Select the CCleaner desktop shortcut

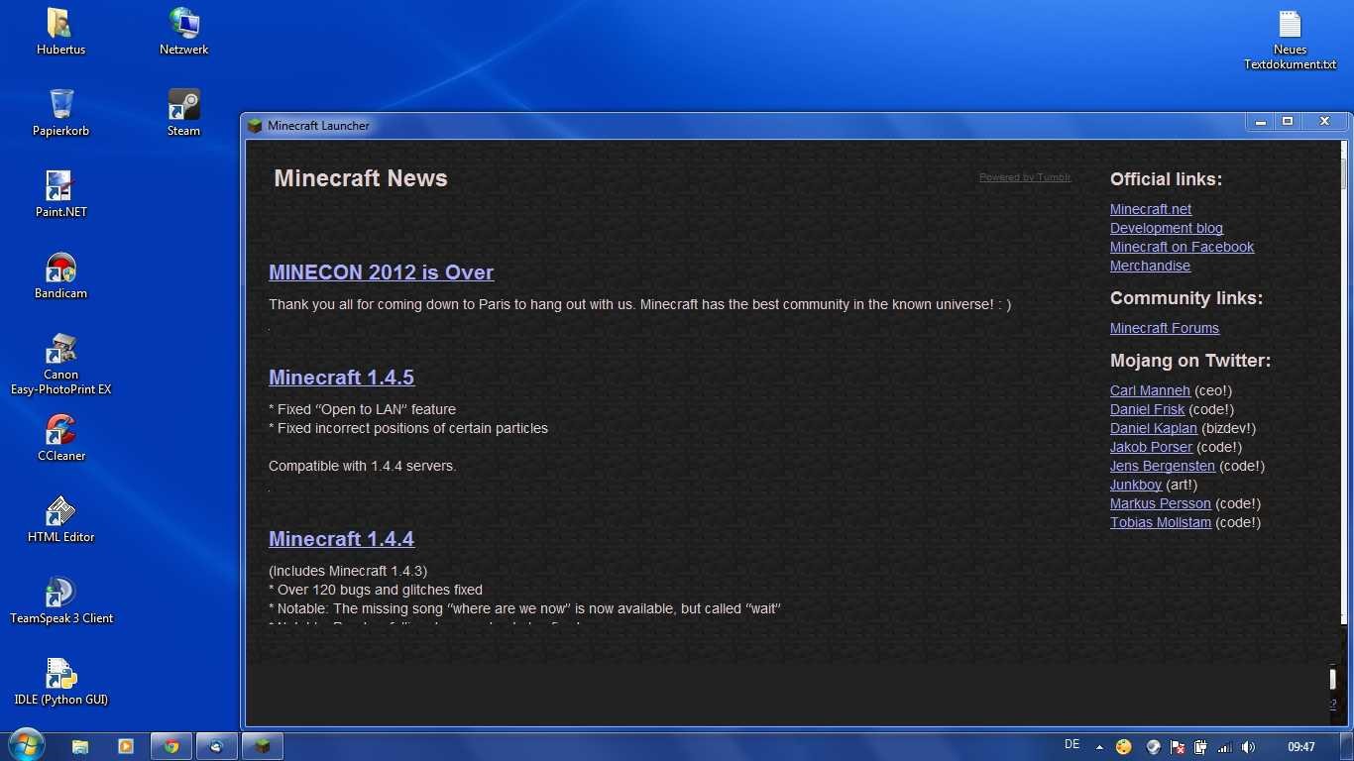pyautogui.click(x=60, y=437)
